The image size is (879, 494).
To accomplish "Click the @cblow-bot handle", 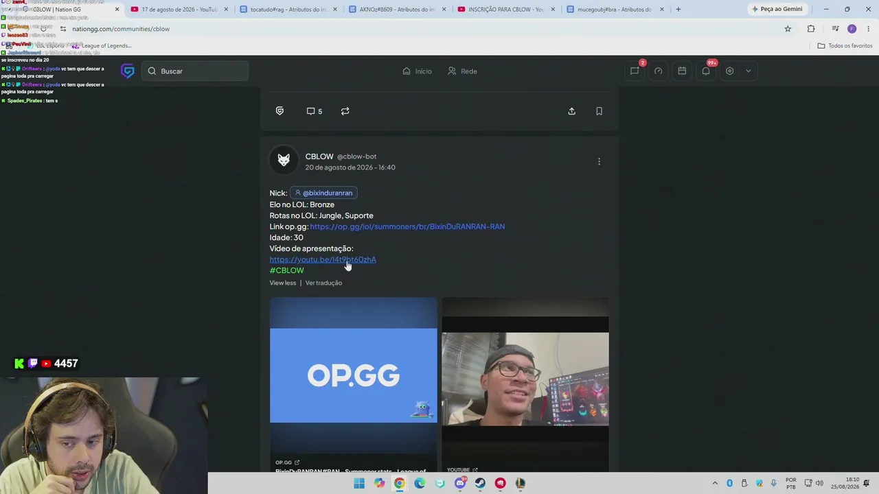I will 356,156.
